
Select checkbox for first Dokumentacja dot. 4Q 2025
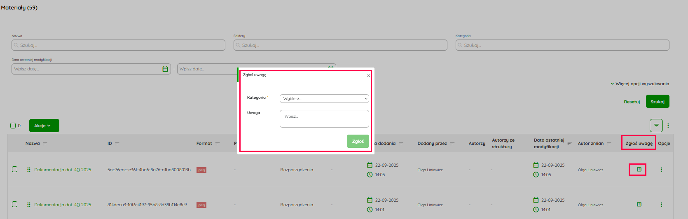point(15,169)
